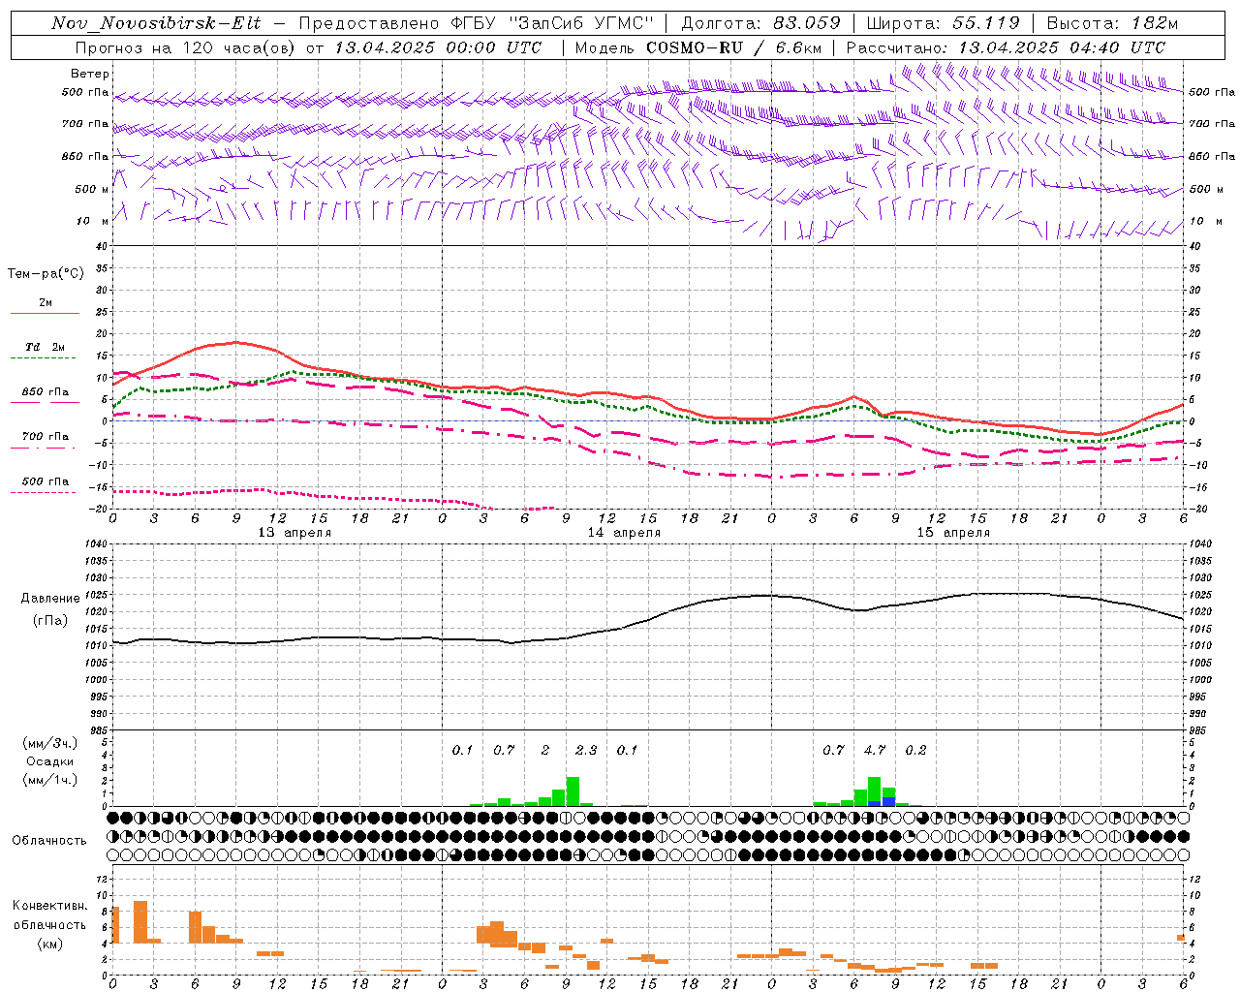Click the red line sample under 2м legend

(45, 313)
